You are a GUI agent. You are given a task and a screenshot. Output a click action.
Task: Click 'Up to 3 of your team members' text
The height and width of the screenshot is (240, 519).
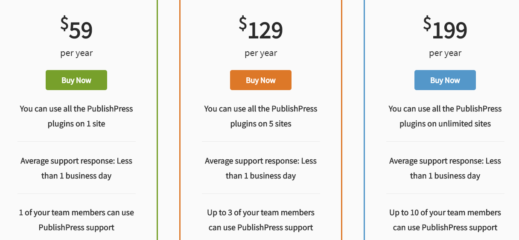coord(261,213)
